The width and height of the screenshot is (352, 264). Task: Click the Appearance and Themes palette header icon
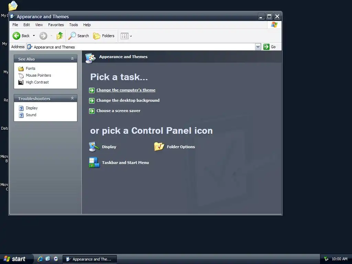click(x=91, y=58)
